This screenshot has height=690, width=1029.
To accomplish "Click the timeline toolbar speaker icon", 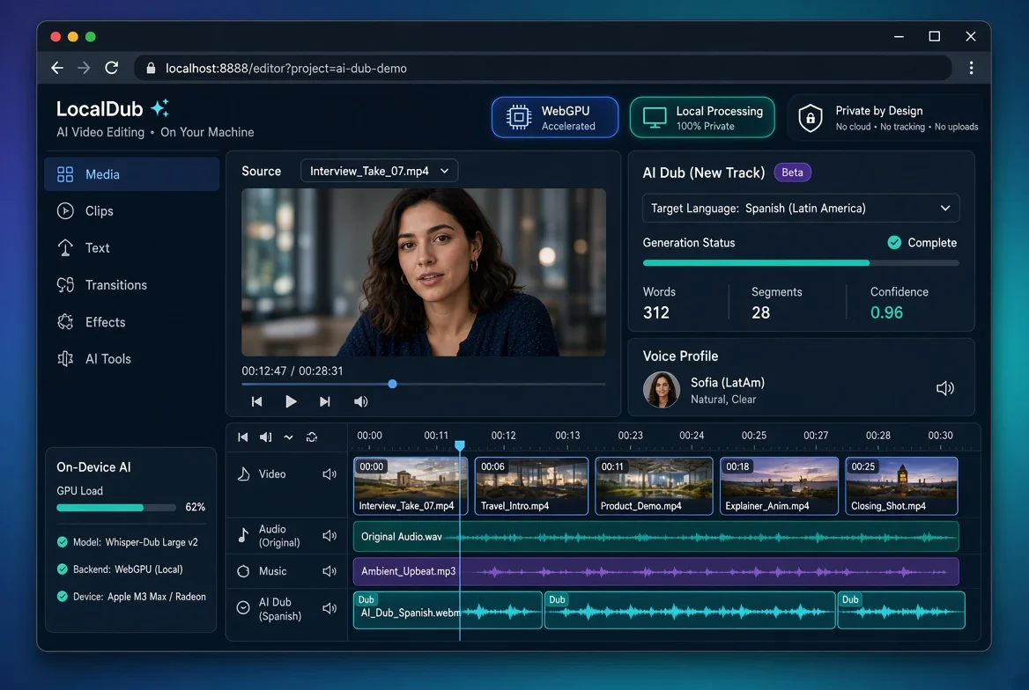I will [266, 437].
